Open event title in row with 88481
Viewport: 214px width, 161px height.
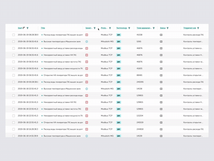63,75
